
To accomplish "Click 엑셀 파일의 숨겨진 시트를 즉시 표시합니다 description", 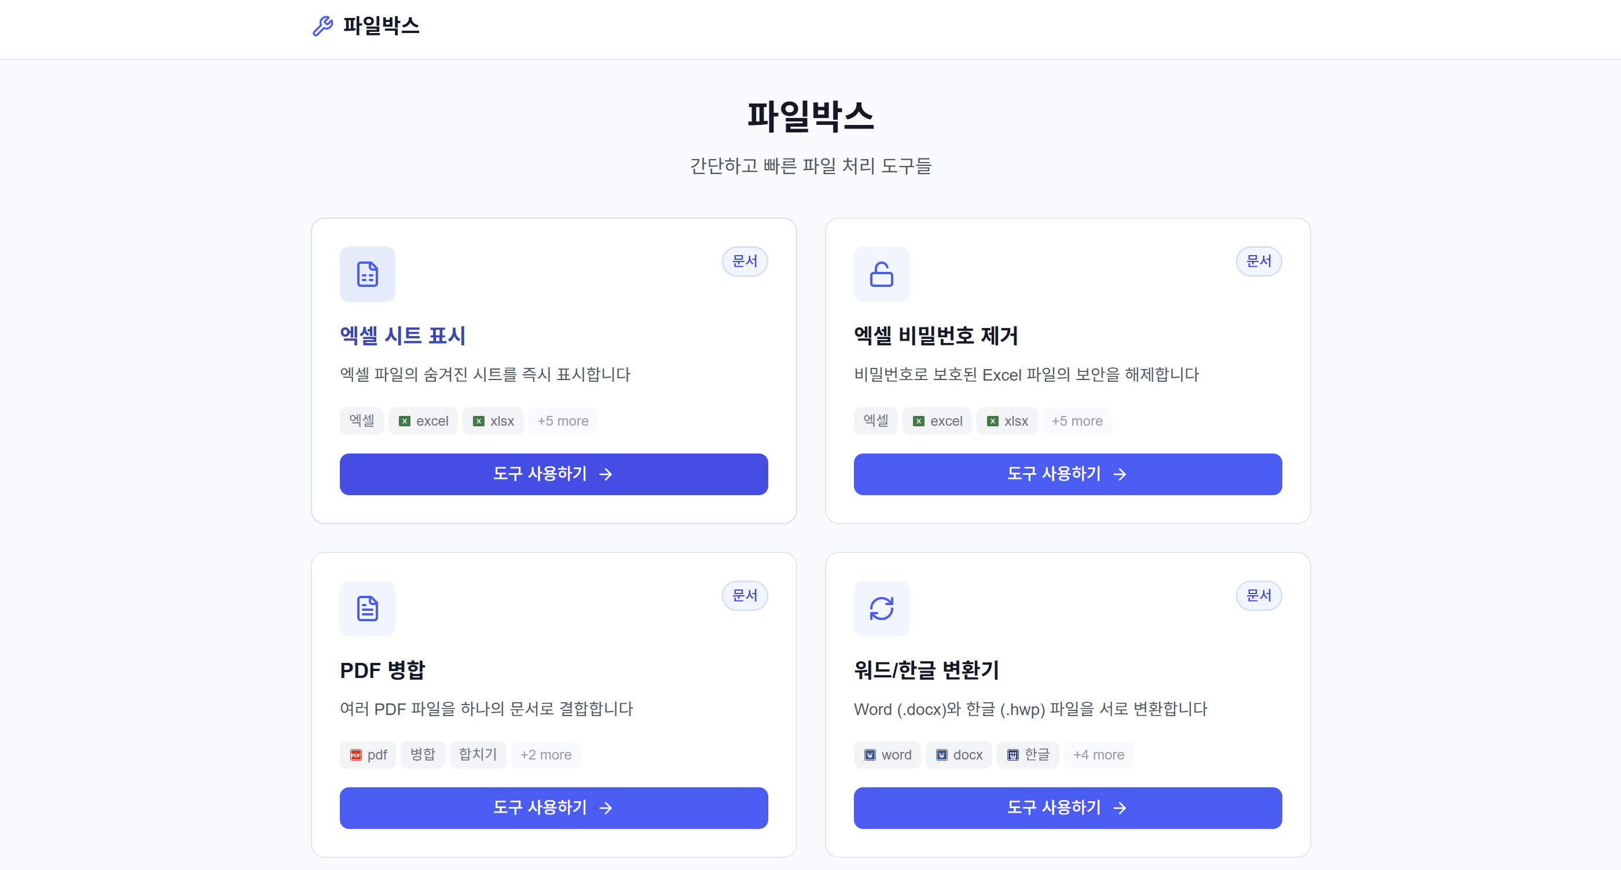I will [x=485, y=375].
